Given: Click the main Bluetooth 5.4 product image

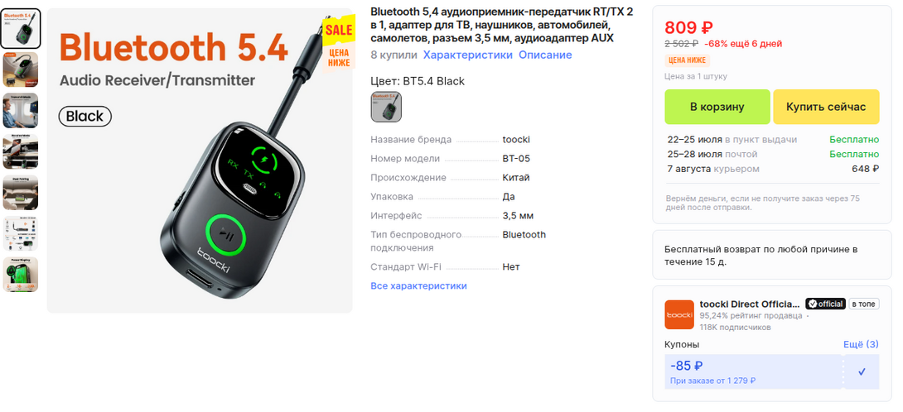Looking at the screenshot, I should tap(200, 160).
